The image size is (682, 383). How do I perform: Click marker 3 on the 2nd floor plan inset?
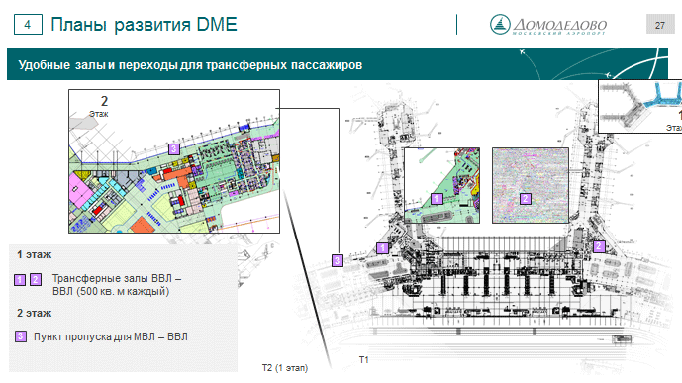tap(174, 149)
